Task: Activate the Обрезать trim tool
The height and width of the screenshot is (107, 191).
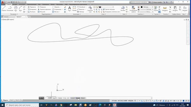Action: click(x=56, y=7)
